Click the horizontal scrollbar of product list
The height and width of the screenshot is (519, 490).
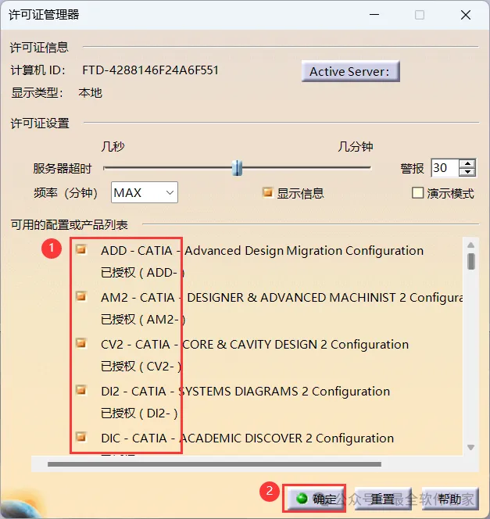pyautogui.click(x=214, y=464)
